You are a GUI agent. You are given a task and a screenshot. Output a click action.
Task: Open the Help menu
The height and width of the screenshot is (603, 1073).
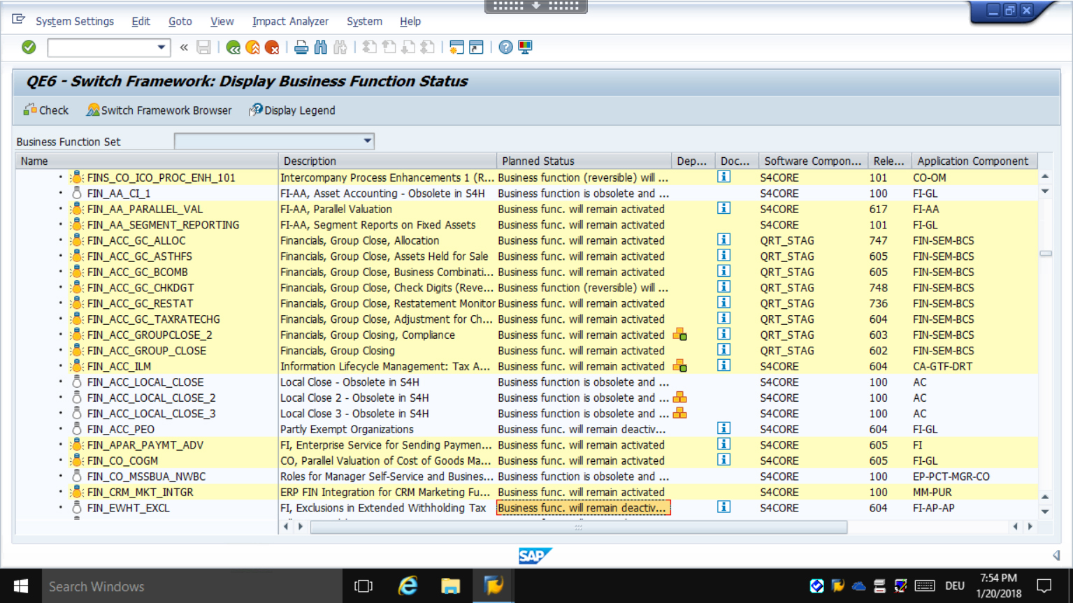click(410, 22)
